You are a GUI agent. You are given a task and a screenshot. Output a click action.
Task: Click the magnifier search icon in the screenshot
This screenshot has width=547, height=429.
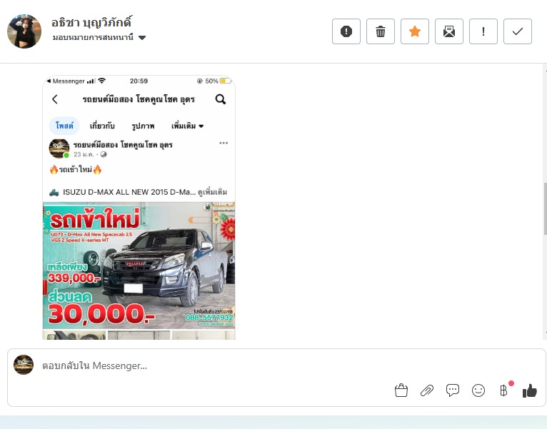pos(221,99)
